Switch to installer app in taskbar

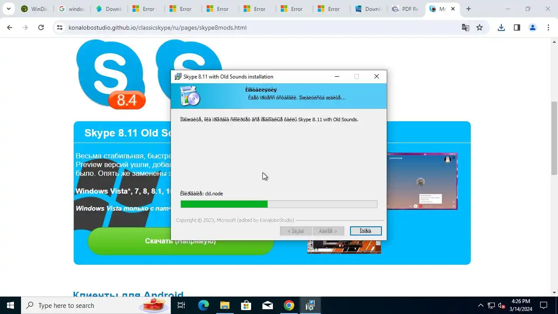pos(310,305)
